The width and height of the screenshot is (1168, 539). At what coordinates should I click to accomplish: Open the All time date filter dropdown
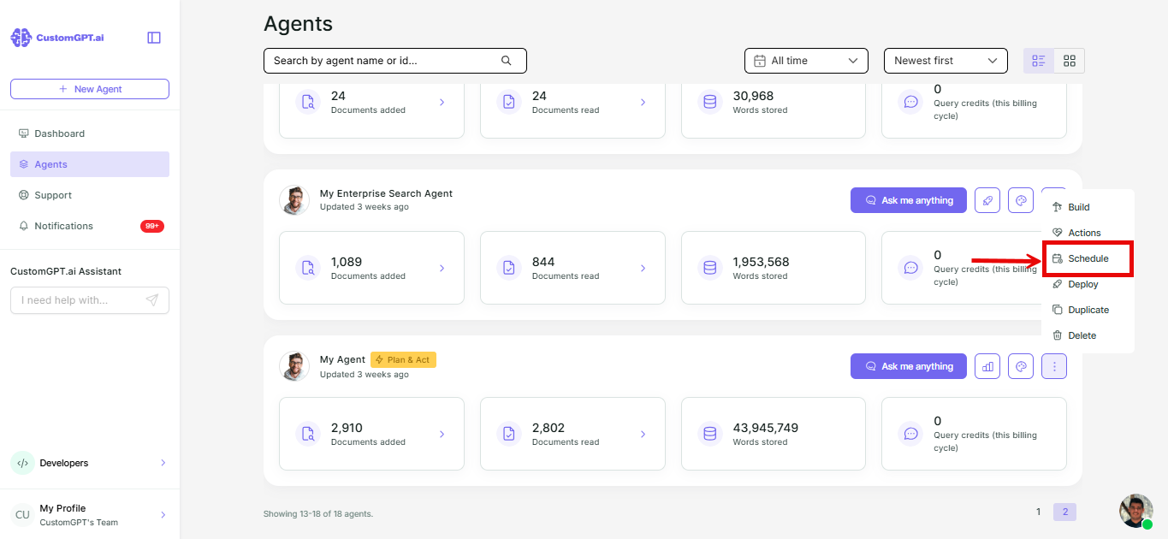point(806,61)
